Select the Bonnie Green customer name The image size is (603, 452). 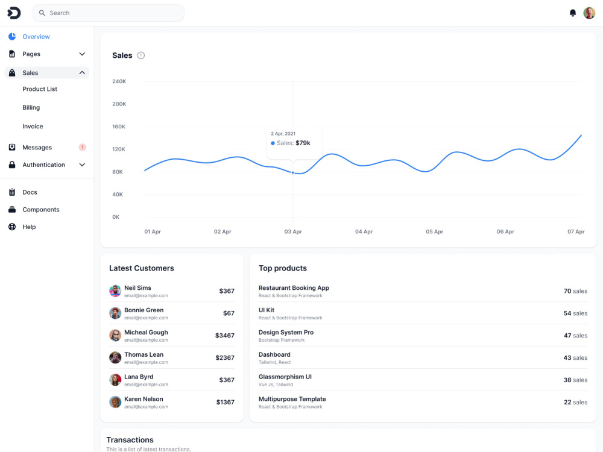coord(144,310)
